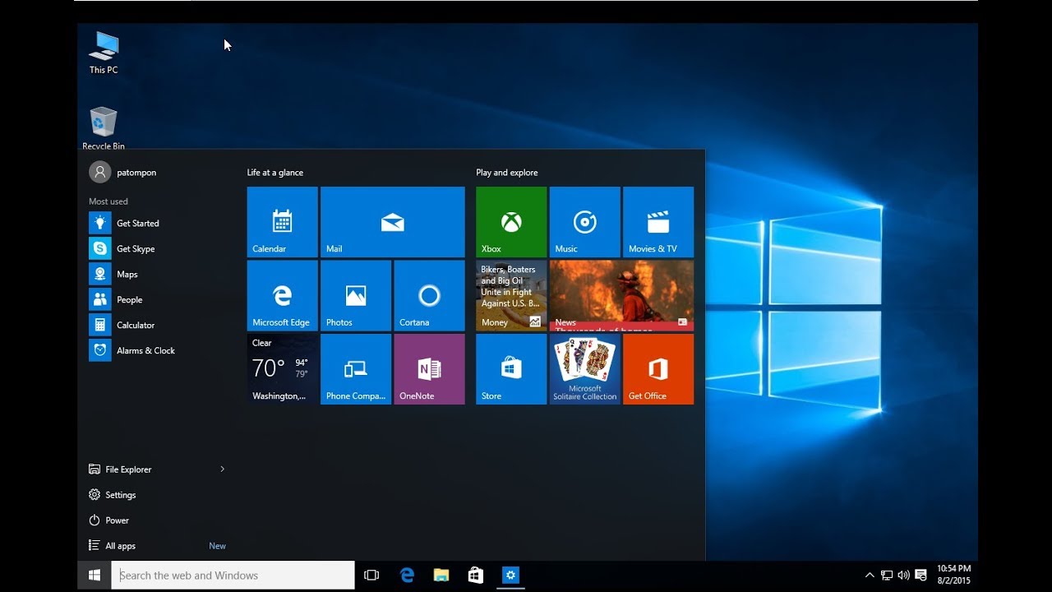Open the News live tile
Screen dimensions: 1052x592
pos(621,296)
